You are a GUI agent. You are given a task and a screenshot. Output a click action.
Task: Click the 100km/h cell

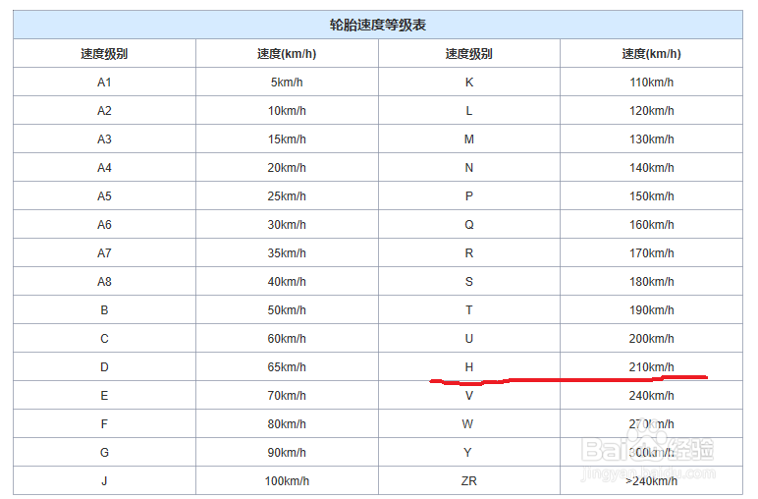coord(287,481)
